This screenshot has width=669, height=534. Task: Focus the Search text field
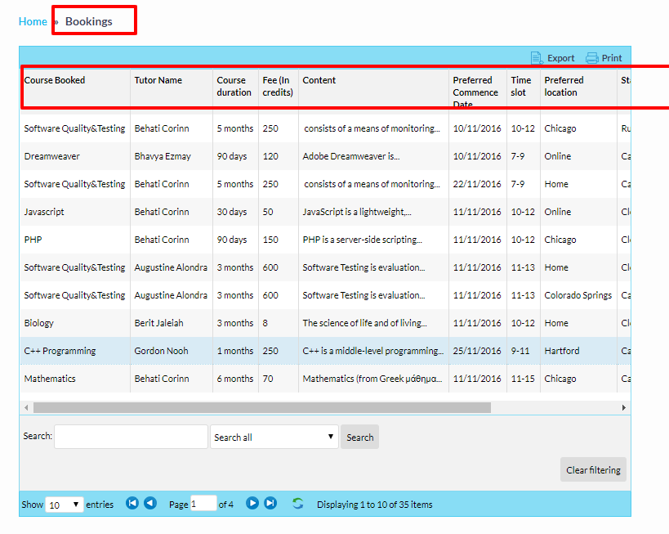[131, 437]
